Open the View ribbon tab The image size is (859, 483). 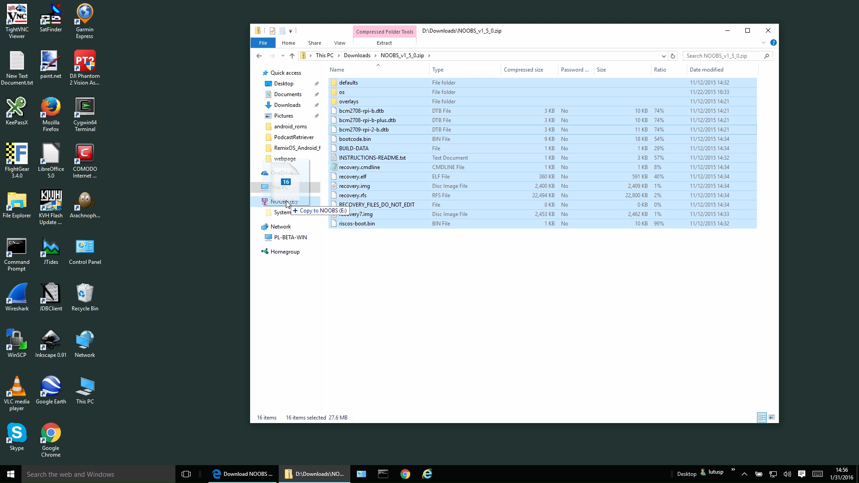pos(340,43)
